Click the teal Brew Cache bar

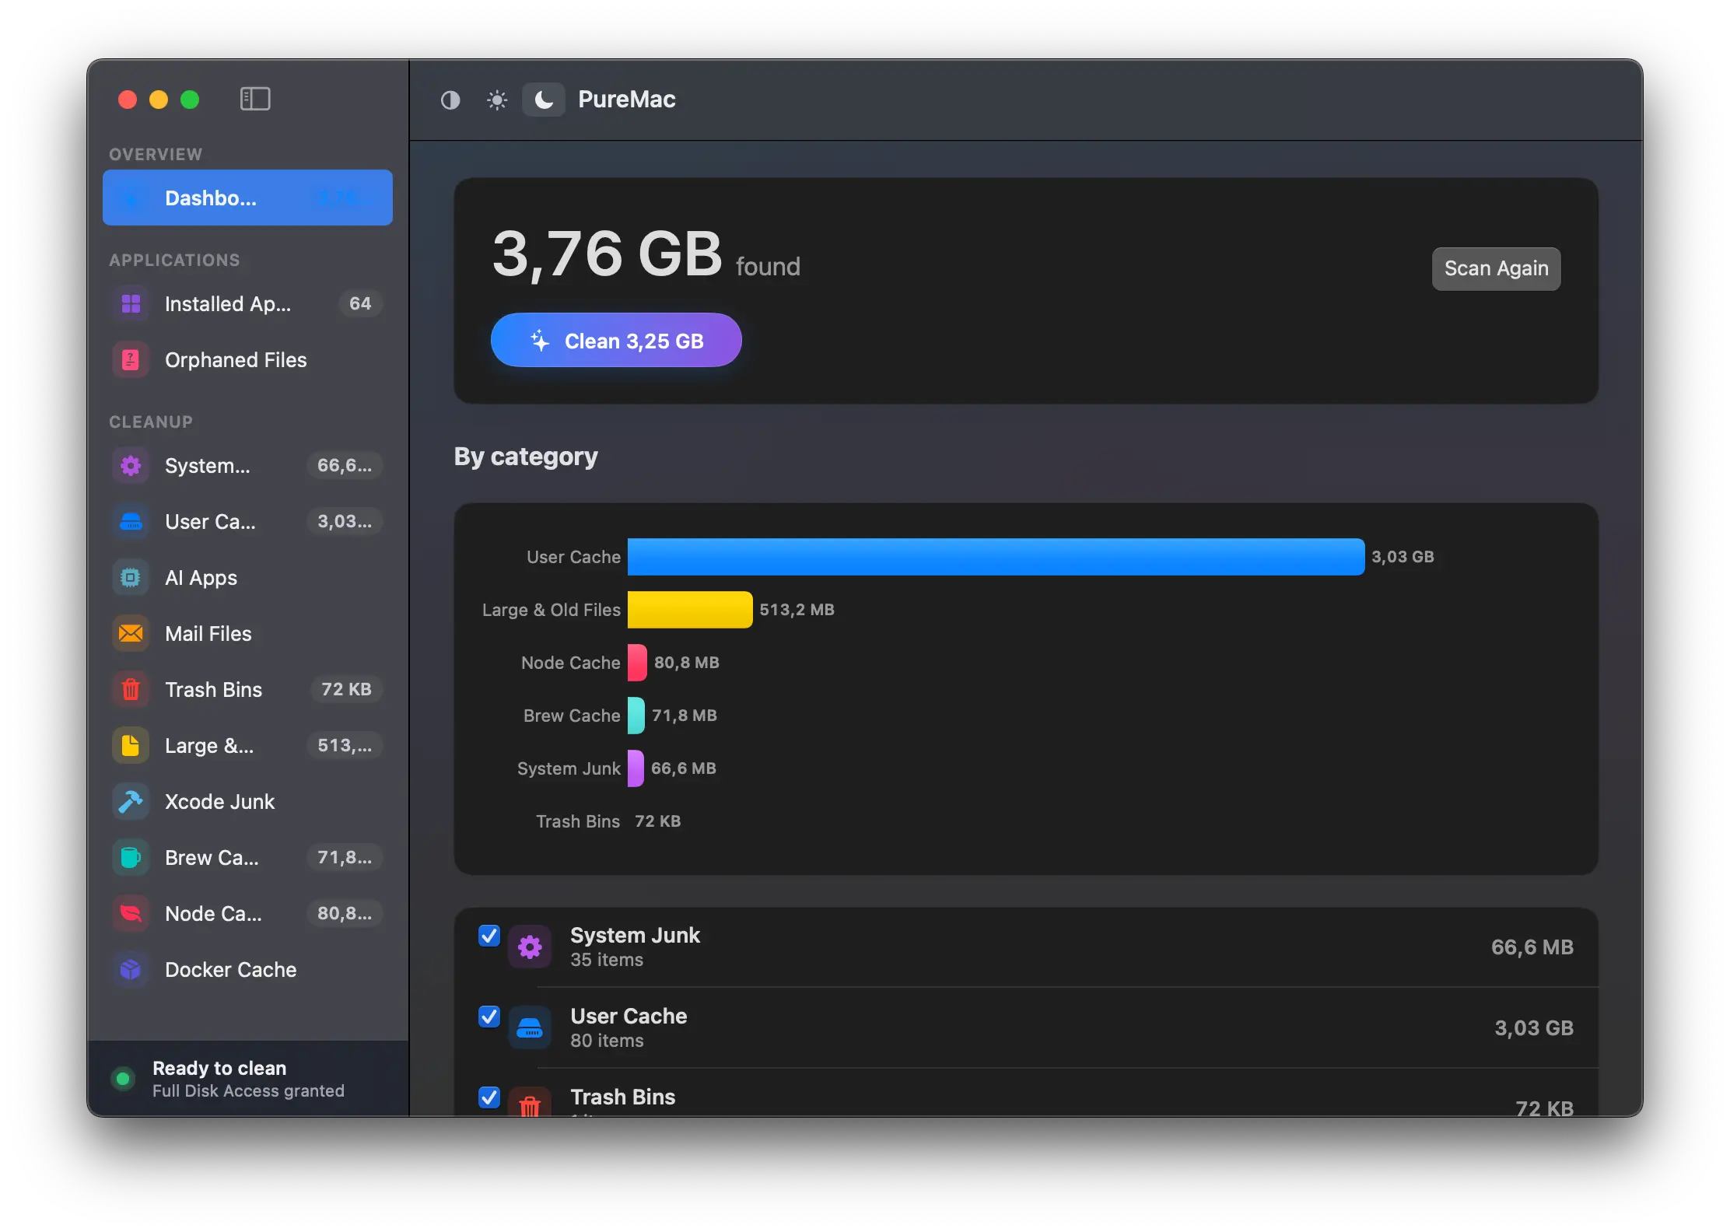[x=636, y=716]
